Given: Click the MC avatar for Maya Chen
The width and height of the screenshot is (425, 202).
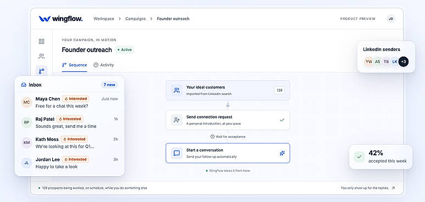Looking at the screenshot, I should tap(26, 102).
